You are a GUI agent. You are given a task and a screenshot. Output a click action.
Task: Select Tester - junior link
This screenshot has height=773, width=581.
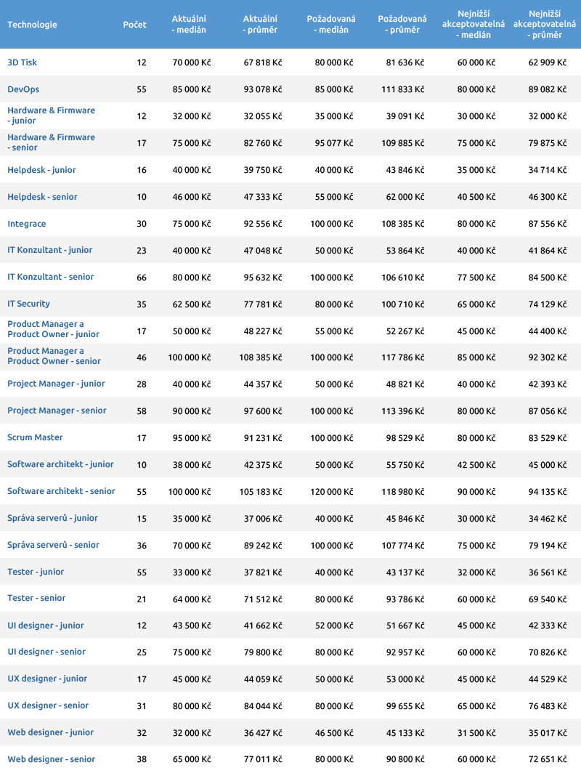(36, 571)
